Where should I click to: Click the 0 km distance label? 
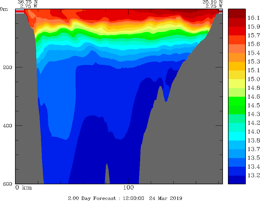tap(23, 188)
